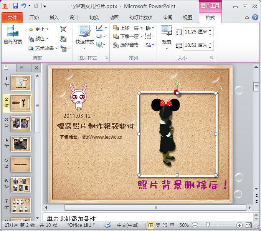Switch to the Slide Show (幻灯片放映) tab
261x231 pixels.
click(141, 18)
